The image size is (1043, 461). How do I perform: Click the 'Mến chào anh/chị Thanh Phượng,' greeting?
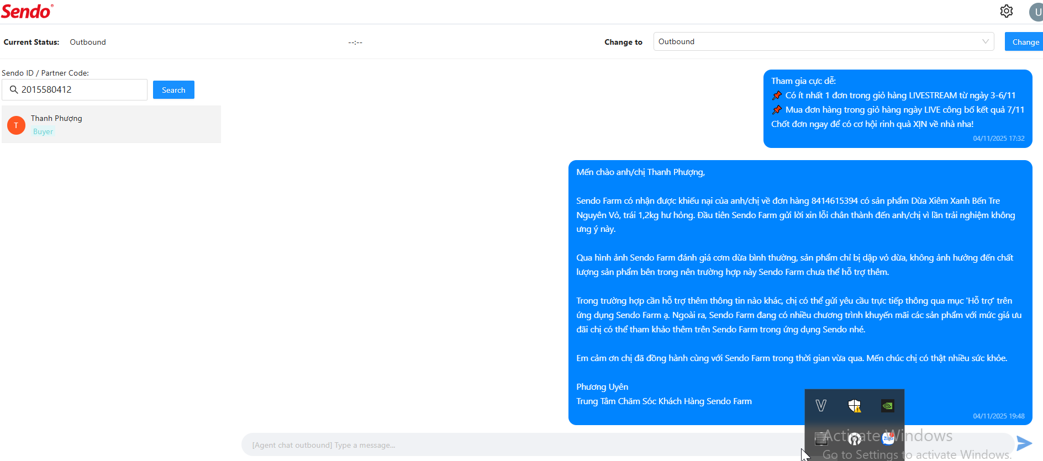coord(641,172)
